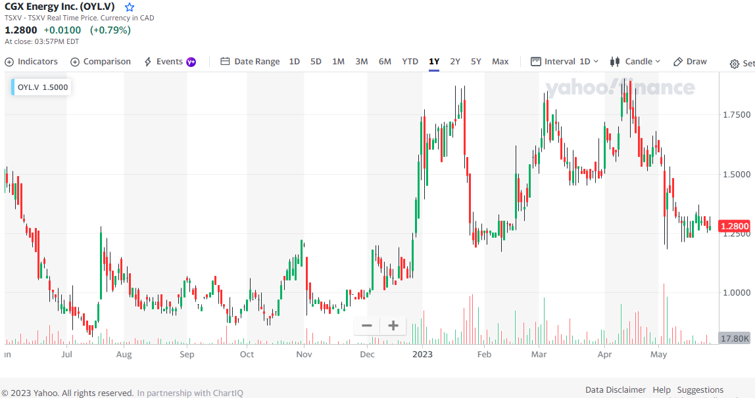Select the 1D range
Screen dimensions: 755x398
point(294,62)
